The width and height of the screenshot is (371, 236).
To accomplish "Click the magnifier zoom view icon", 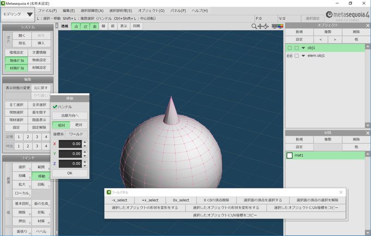I will 254,26.
